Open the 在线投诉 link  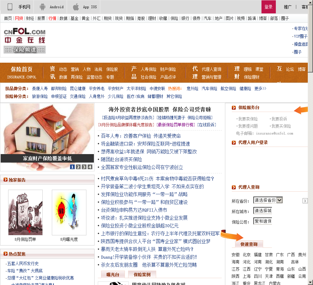pyautogui.click(x=207, y=125)
